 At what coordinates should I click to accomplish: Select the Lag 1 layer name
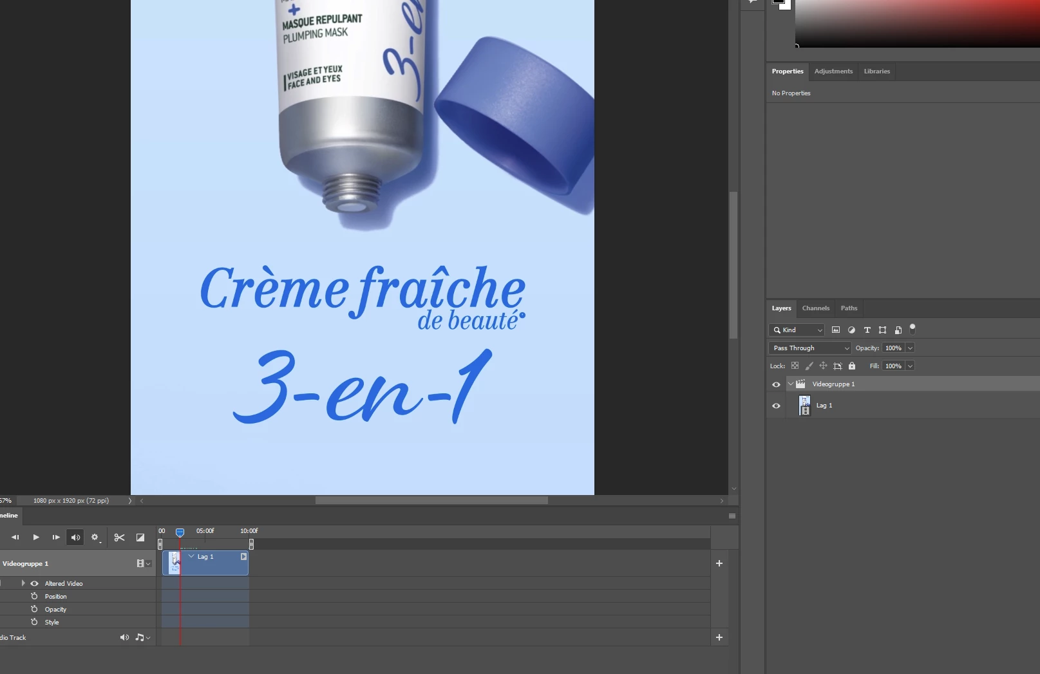[824, 406]
